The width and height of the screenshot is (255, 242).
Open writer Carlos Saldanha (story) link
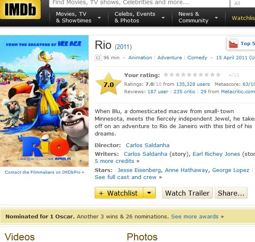(145, 154)
